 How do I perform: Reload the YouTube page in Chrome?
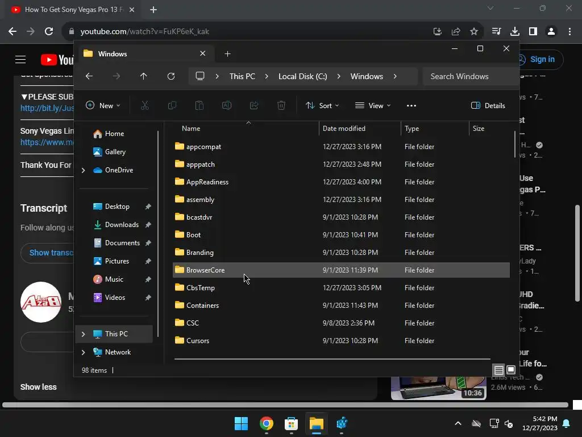click(49, 31)
